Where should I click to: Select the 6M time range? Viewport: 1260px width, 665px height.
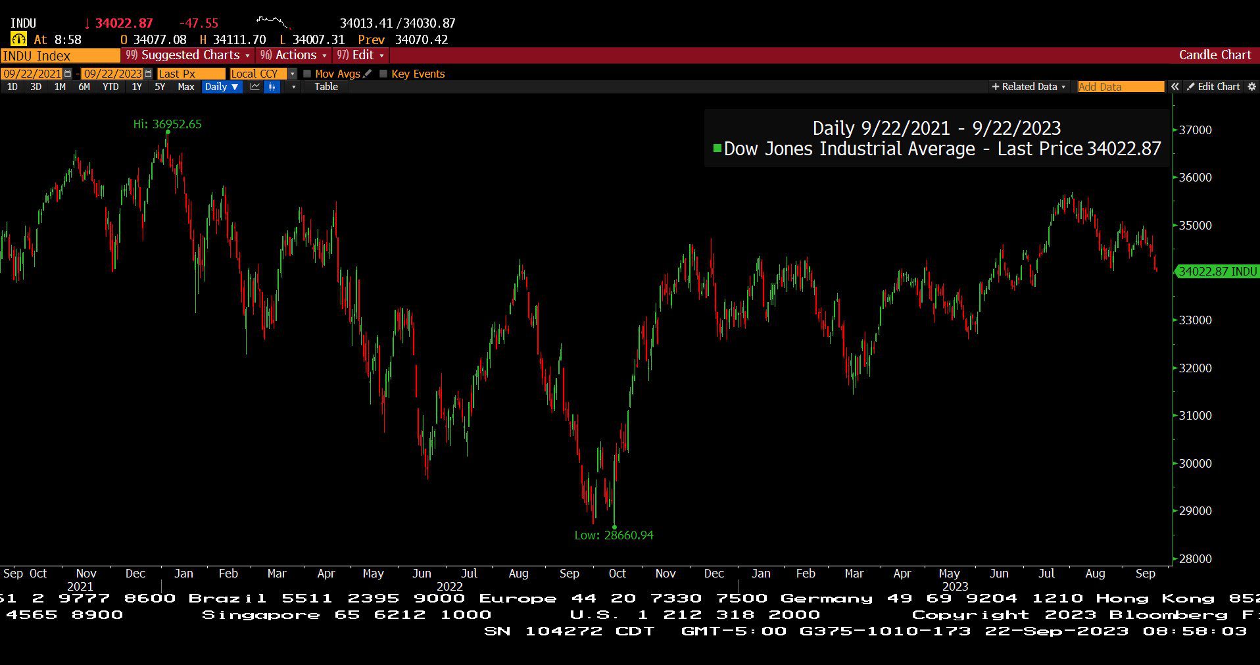point(84,87)
